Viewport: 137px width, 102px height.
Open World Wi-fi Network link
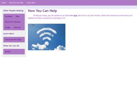pos(13,22)
